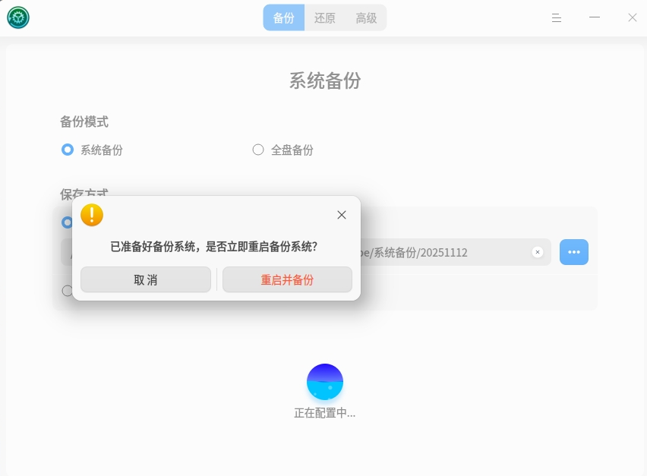Viewport: 647px width, 476px height.
Task: Select the 全盘备份 radio option
Action: pyautogui.click(x=258, y=150)
